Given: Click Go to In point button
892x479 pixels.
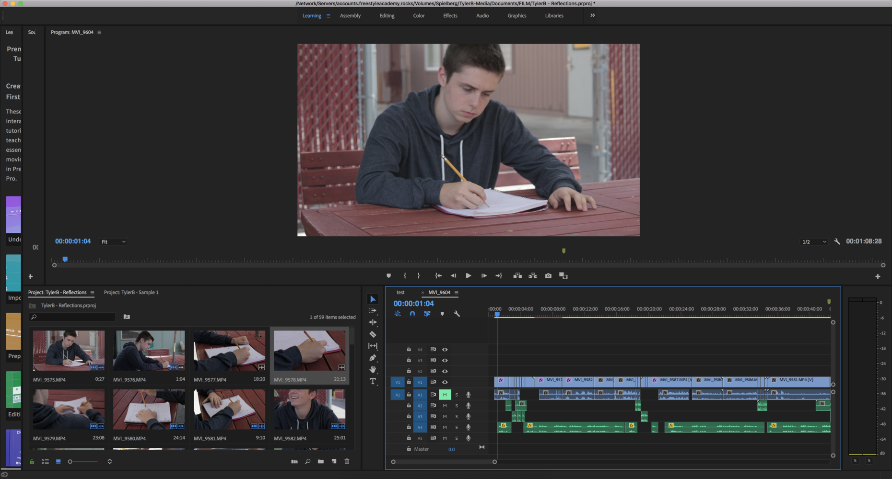Looking at the screenshot, I should pos(438,276).
